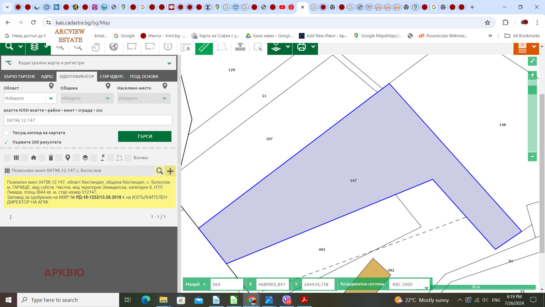Image resolution: width=545 pixels, height=307 pixels.
Task: Zoom to the parcel result using magnifier
Action: click(159, 171)
